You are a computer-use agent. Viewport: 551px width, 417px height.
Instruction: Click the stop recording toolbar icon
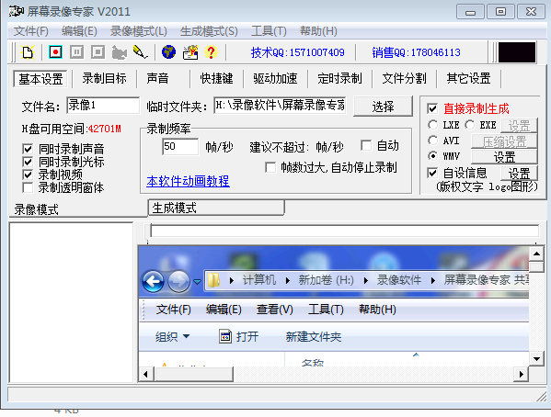tap(98, 52)
